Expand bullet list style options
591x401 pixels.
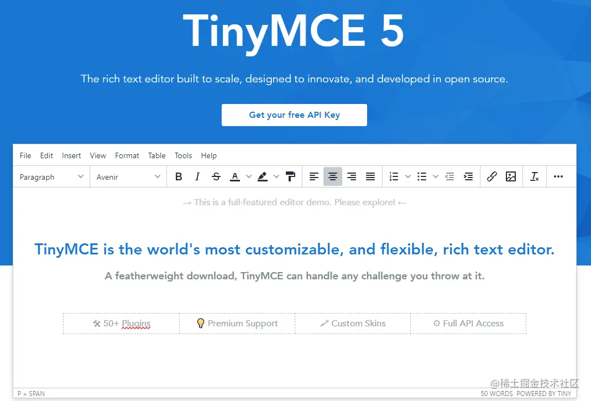[436, 176]
